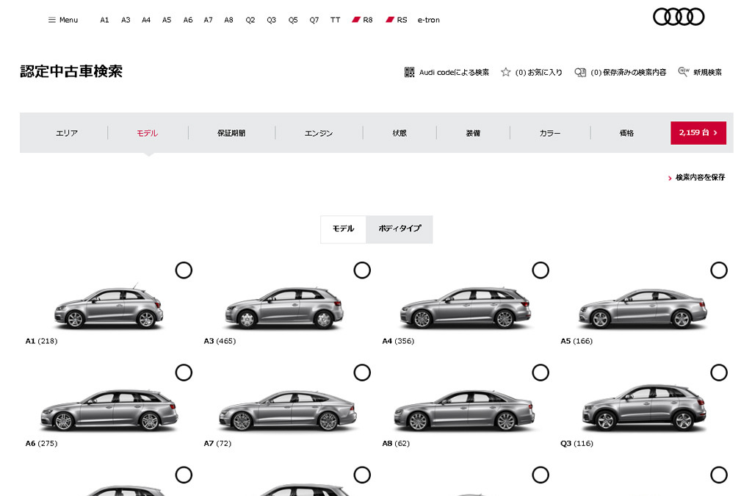The width and height of the screenshot is (752, 496).
Task: Open the エリア filter tab
Action: (67, 133)
